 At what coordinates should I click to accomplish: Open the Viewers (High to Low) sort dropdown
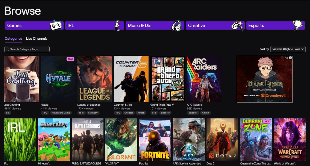coord(288,49)
